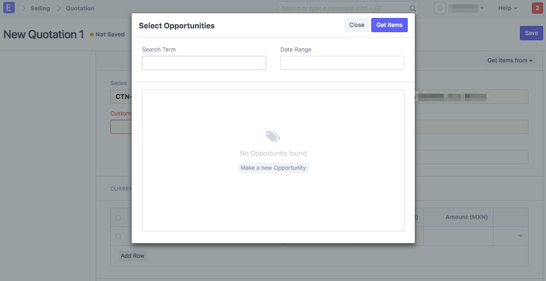Save the new quotation
The width and height of the screenshot is (546, 281).
tap(531, 33)
